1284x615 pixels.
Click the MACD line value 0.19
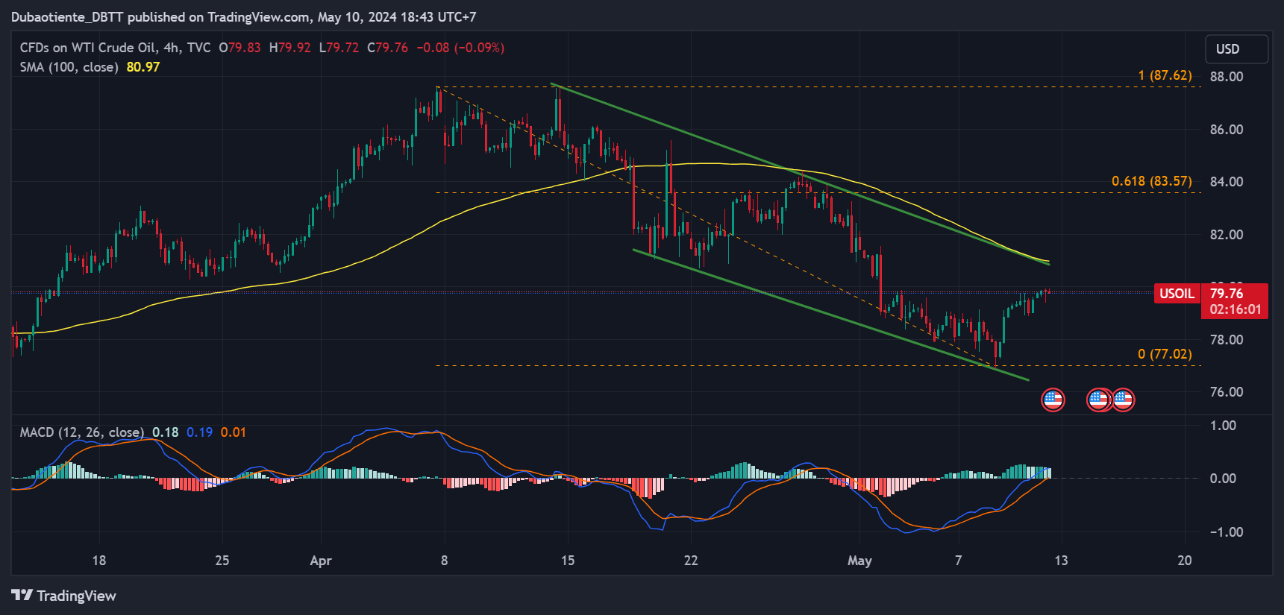[199, 432]
